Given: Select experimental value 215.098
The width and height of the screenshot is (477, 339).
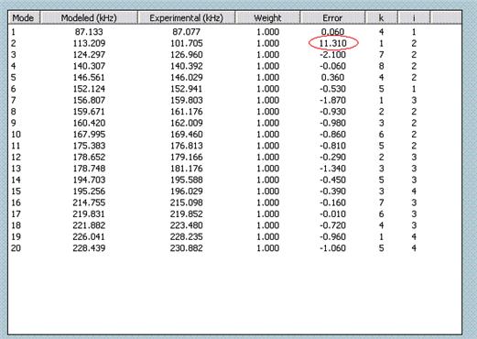Looking at the screenshot, I should pos(186,202).
